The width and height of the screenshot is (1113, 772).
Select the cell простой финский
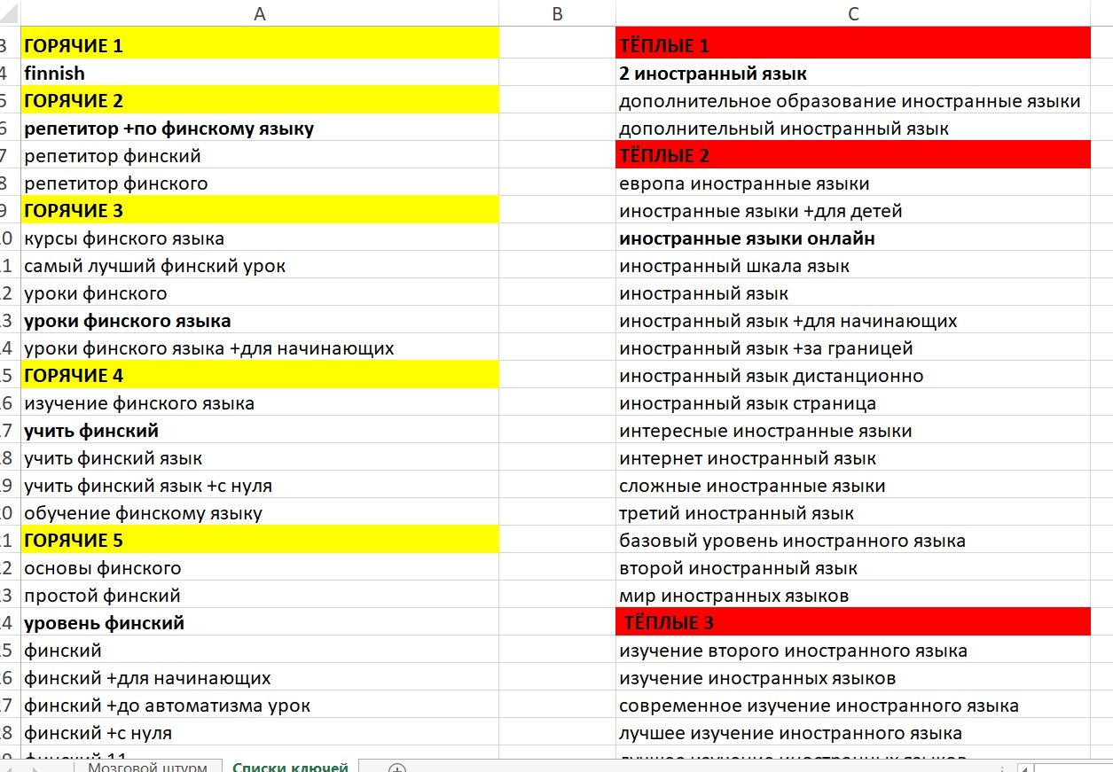(260, 595)
